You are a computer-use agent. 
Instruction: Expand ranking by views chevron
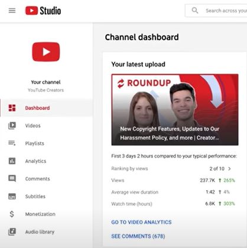click(229, 169)
